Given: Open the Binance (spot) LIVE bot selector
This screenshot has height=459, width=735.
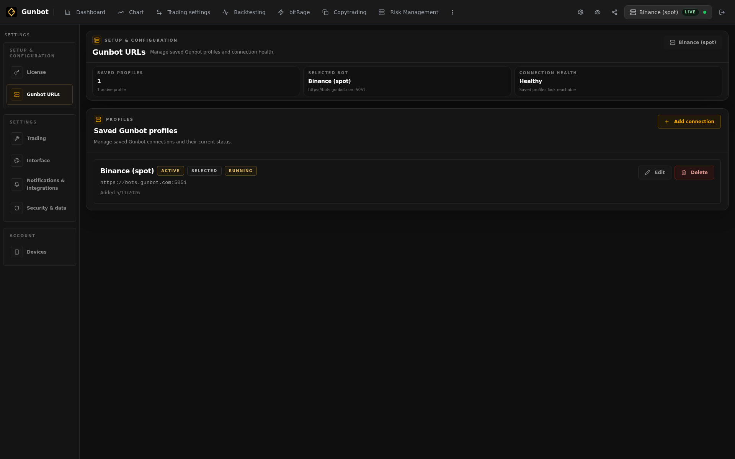Looking at the screenshot, I should click(668, 12).
